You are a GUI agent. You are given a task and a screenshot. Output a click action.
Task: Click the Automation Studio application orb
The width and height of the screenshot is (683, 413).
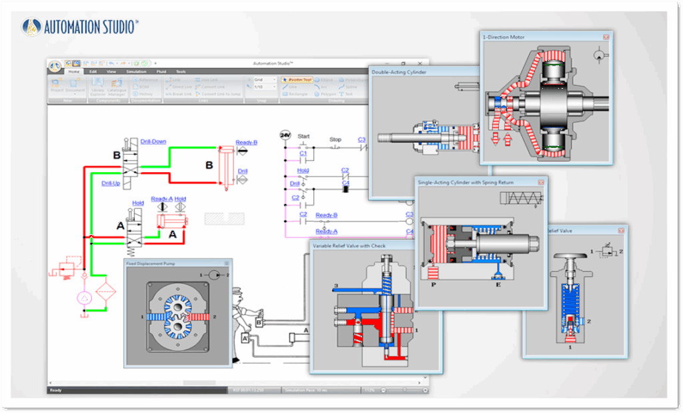[x=55, y=66]
